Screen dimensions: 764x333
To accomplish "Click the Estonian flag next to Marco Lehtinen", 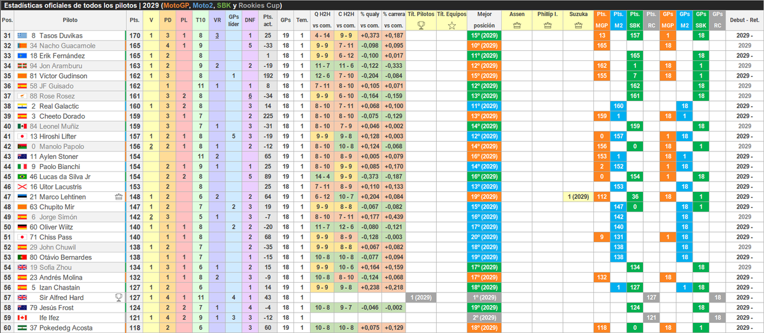I will [x=22, y=197].
